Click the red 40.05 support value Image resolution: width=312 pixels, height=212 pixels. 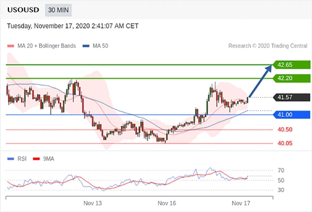tap(285, 143)
